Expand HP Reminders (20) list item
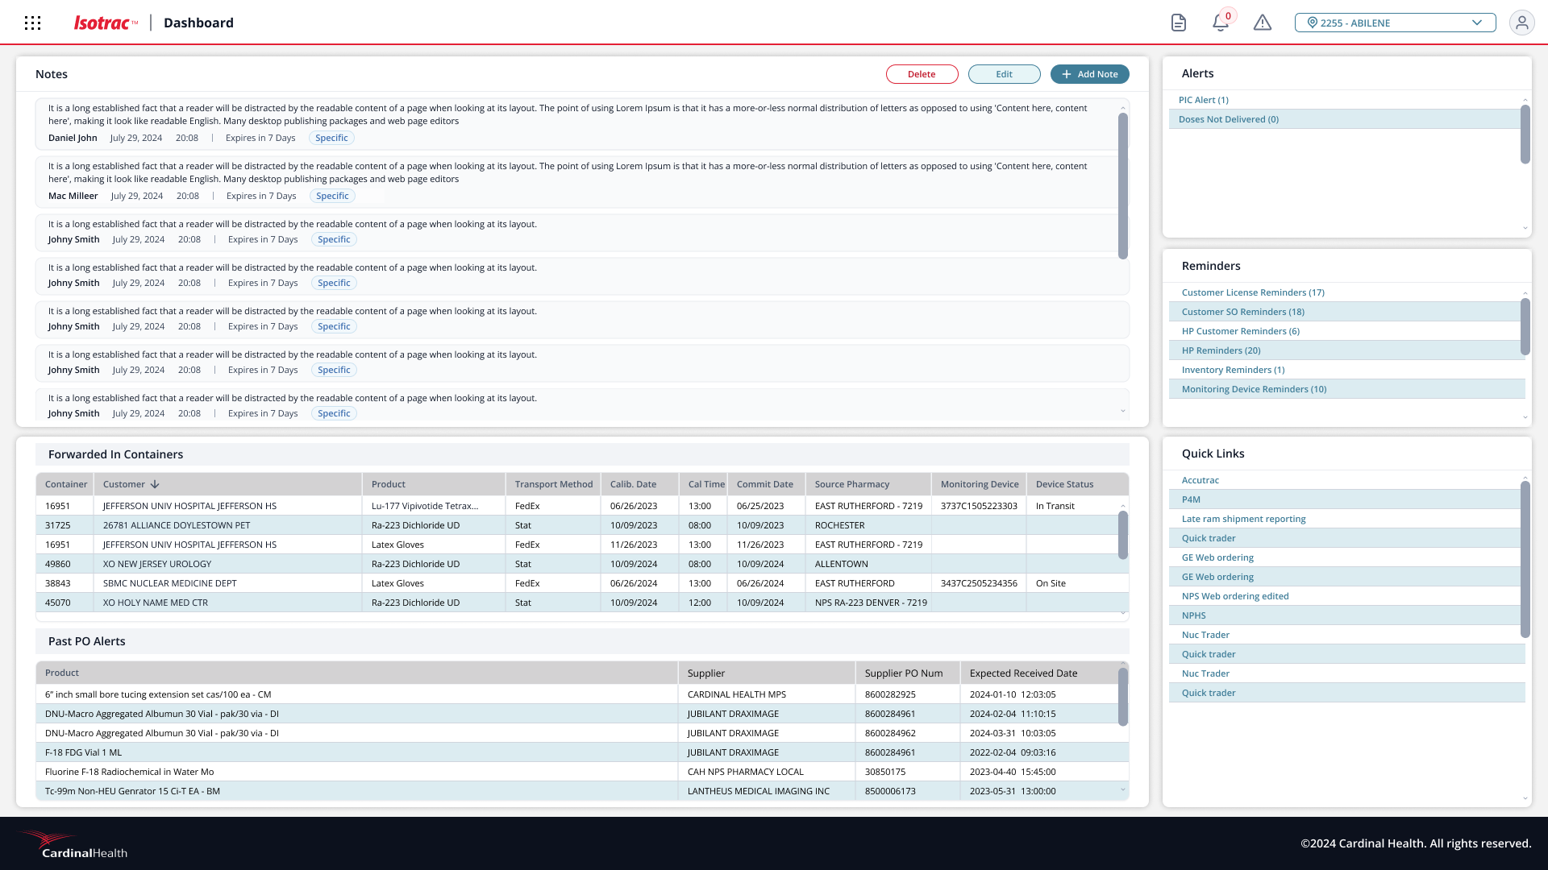This screenshot has height=870, width=1548. 1221,350
